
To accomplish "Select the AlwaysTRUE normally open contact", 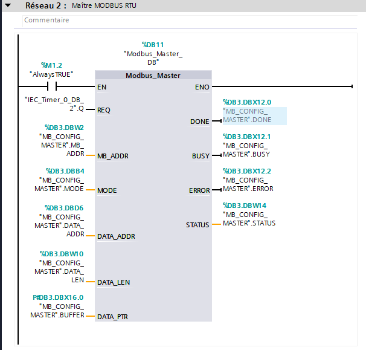I will (x=51, y=86).
